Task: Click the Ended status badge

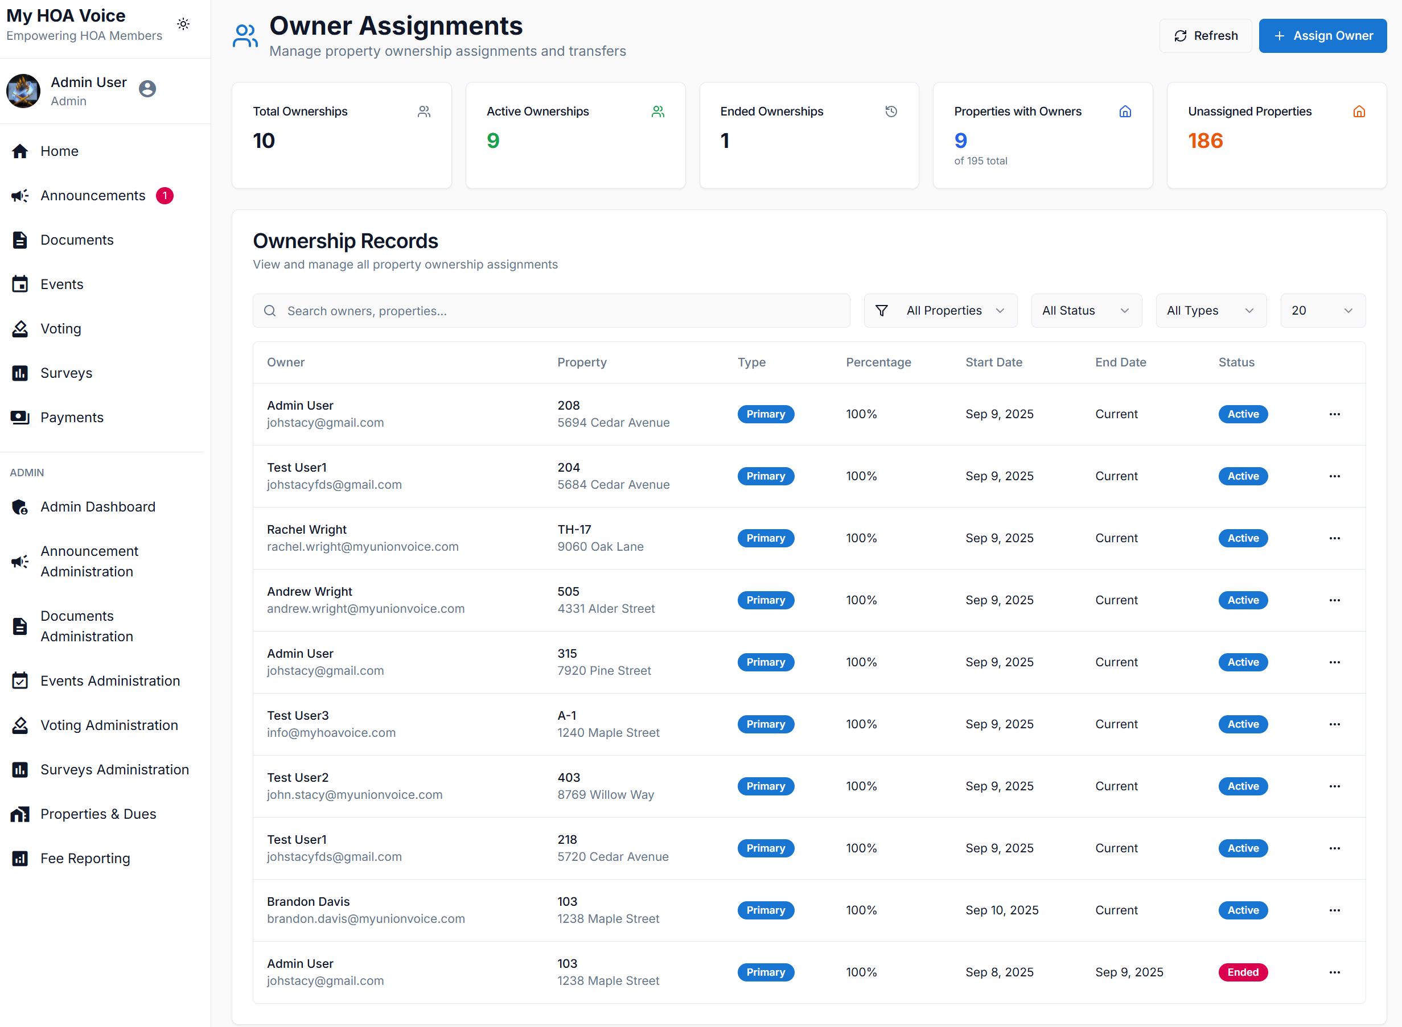Action: point(1242,972)
